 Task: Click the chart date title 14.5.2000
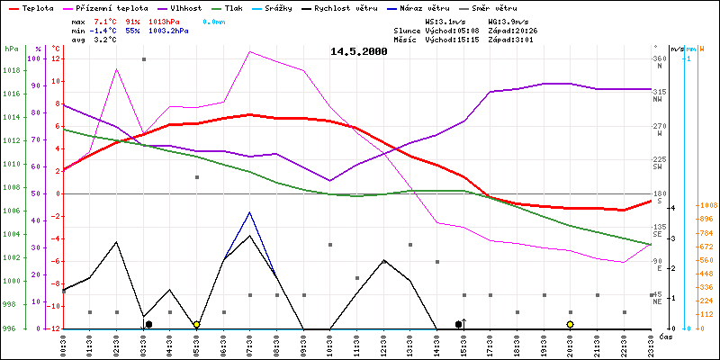click(x=359, y=52)
